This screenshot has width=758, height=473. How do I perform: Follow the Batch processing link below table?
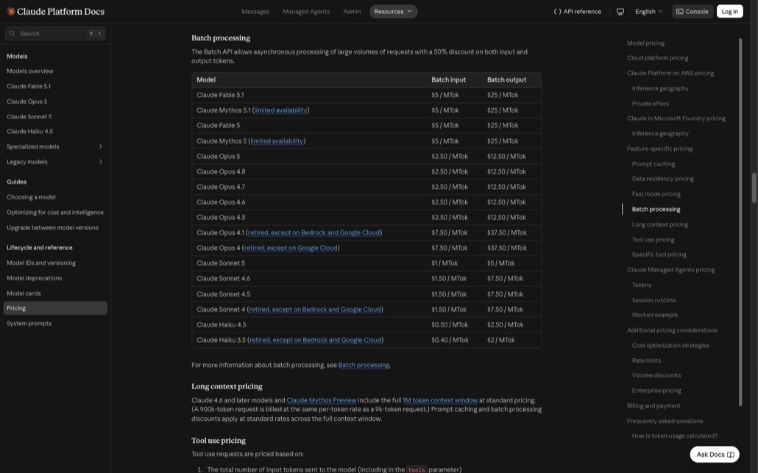click(364, 366)
